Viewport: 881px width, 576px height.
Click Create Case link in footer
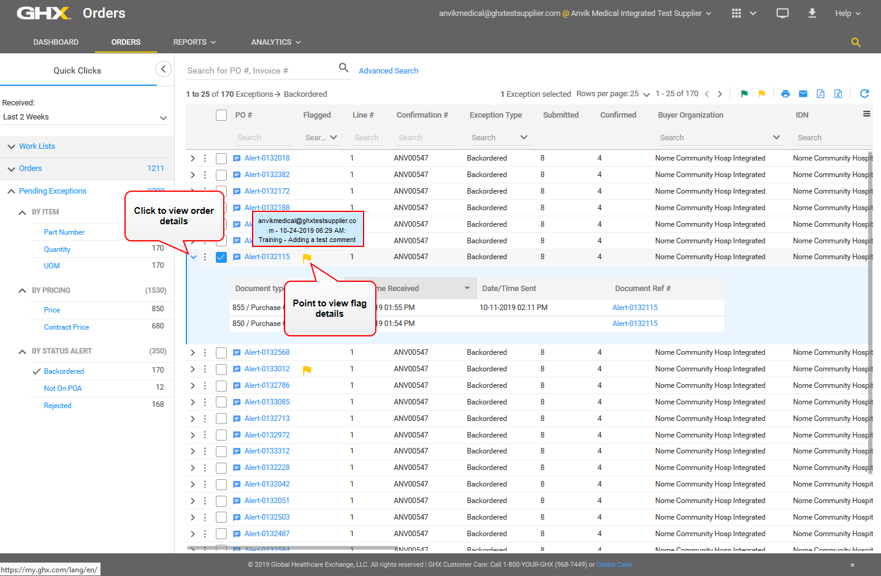point(614,565)
